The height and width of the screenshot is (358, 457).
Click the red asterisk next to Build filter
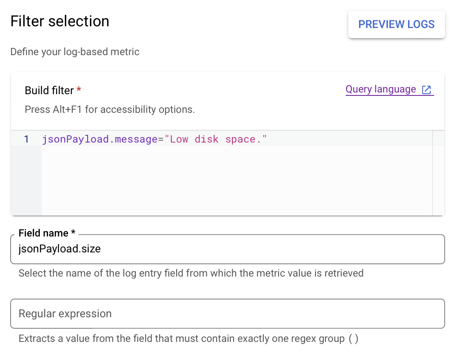click(x=79, y=89)
